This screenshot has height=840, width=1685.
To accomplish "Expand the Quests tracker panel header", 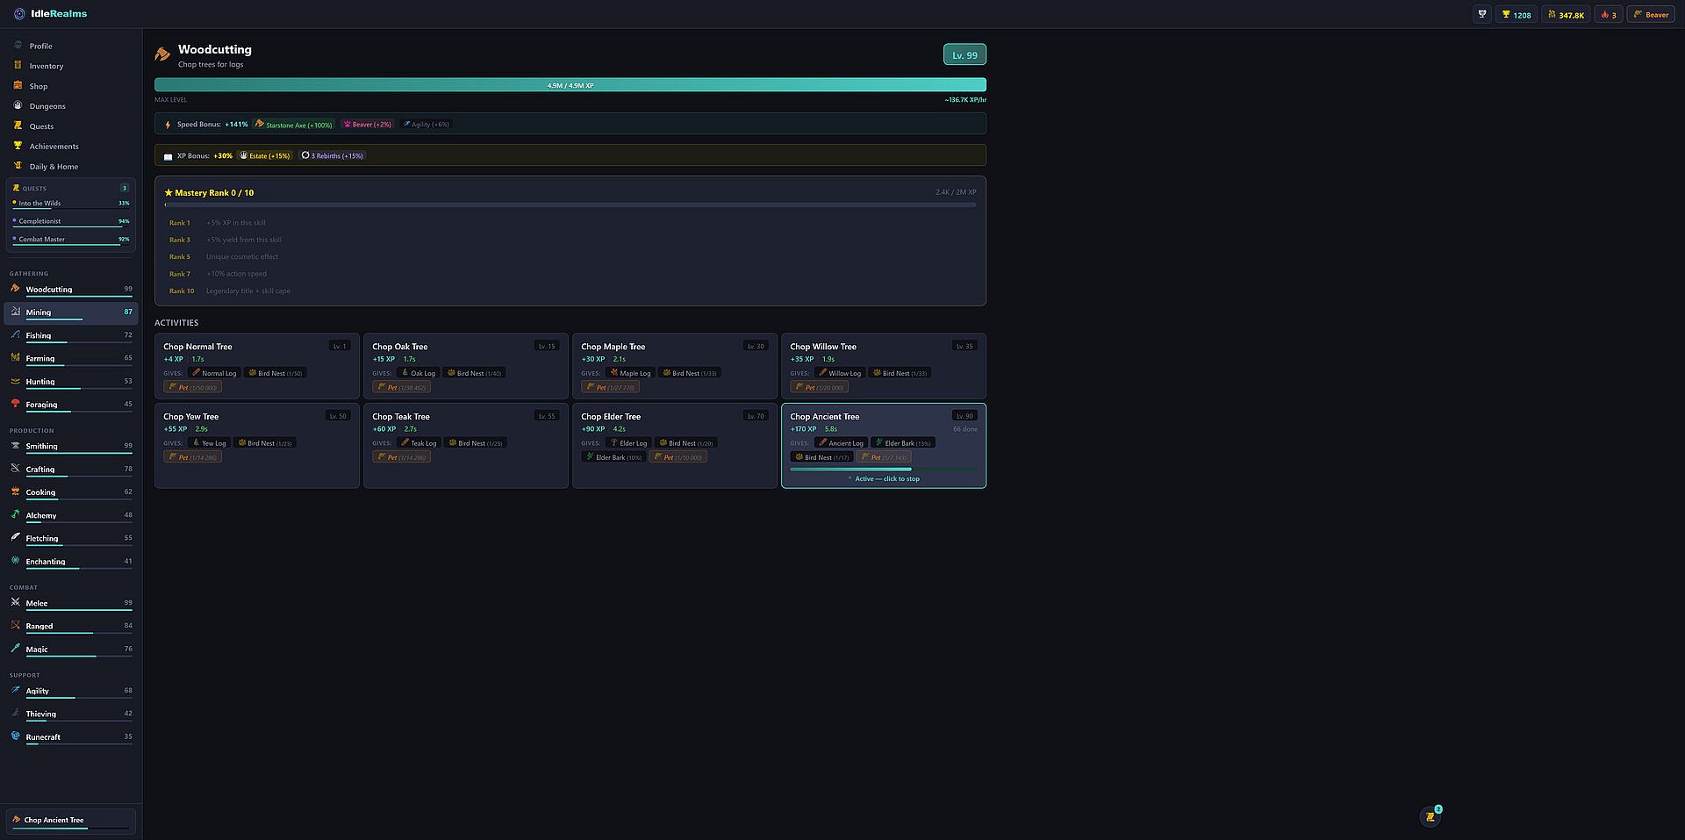I will pyautogui.click(x=70, y=188).
